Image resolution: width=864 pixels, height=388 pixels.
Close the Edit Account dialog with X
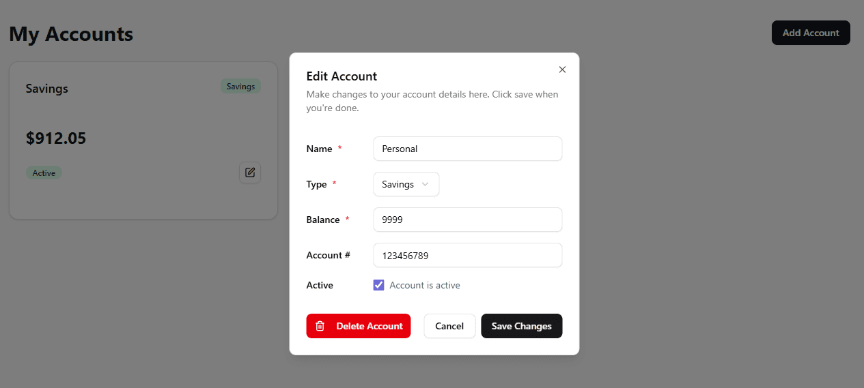click(x=562, y=70)
